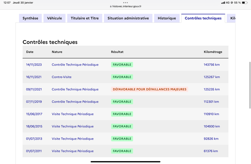Tap the home indicator bar at bottom
The height and width of the screenshot is (164, 251).
(125, 162)
